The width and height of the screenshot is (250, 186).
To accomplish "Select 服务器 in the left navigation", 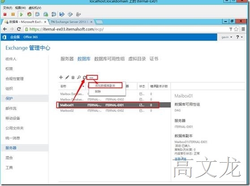I will click(x=11, y=148).
